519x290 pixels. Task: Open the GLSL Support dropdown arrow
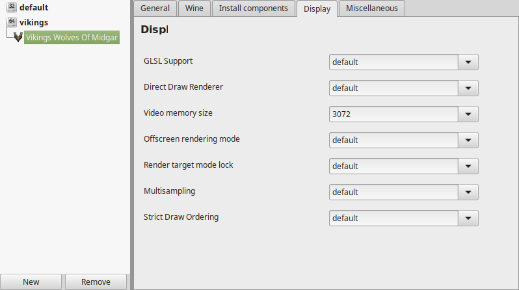[468, 62]
